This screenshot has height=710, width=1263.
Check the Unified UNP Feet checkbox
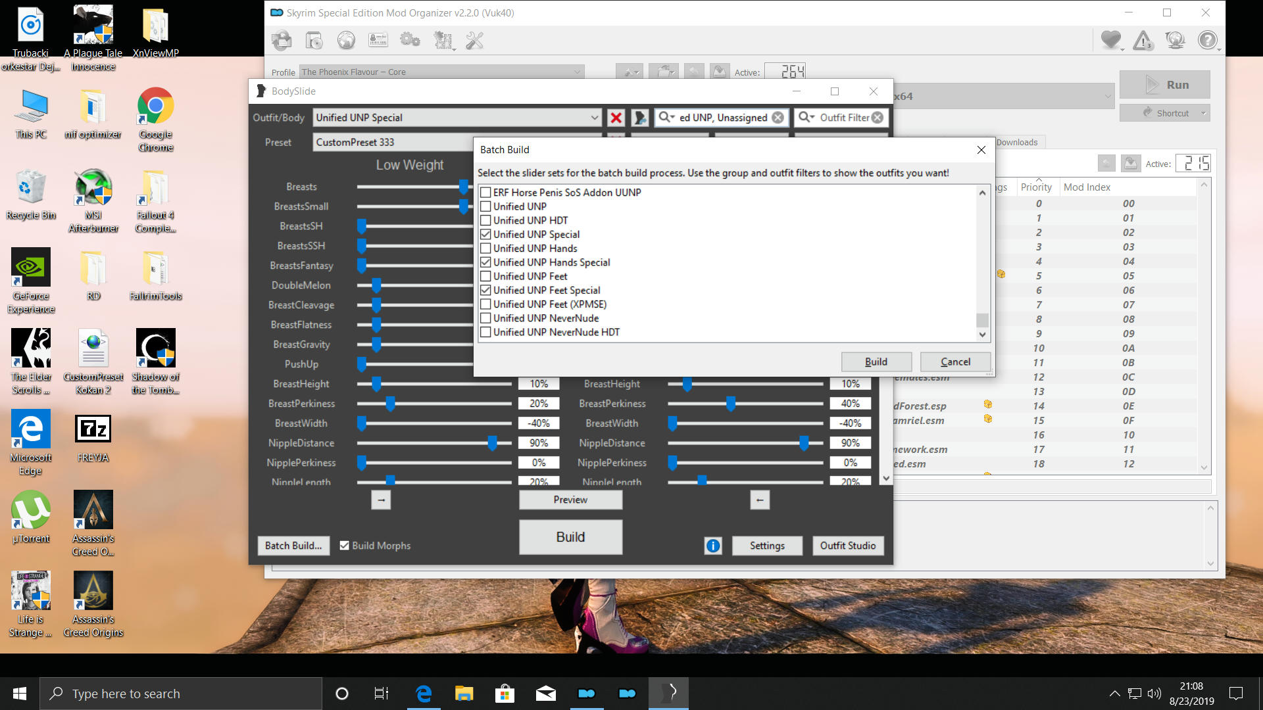coord(485,277)
